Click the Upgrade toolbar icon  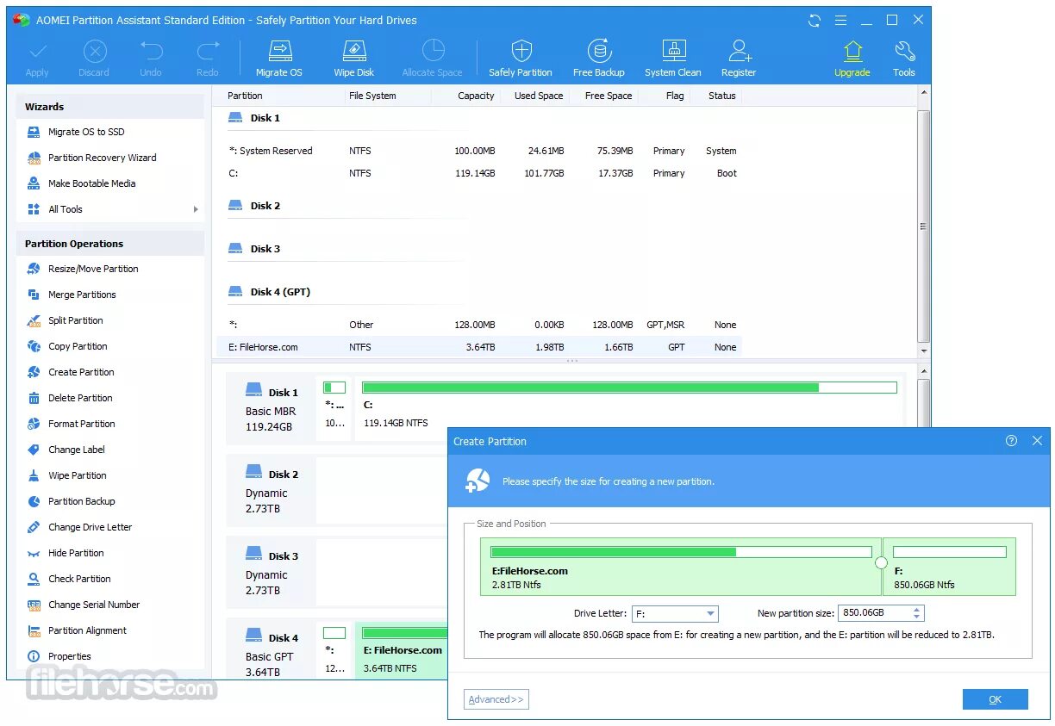[852, 51]
